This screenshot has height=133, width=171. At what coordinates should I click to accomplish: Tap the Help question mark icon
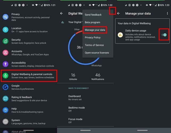tap(6, 110)
